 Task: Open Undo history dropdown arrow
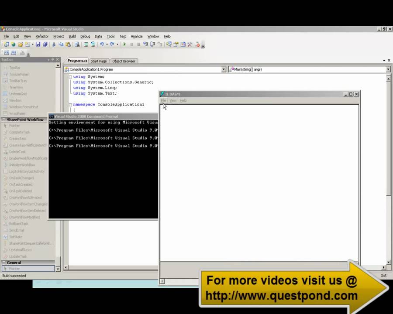107,44
